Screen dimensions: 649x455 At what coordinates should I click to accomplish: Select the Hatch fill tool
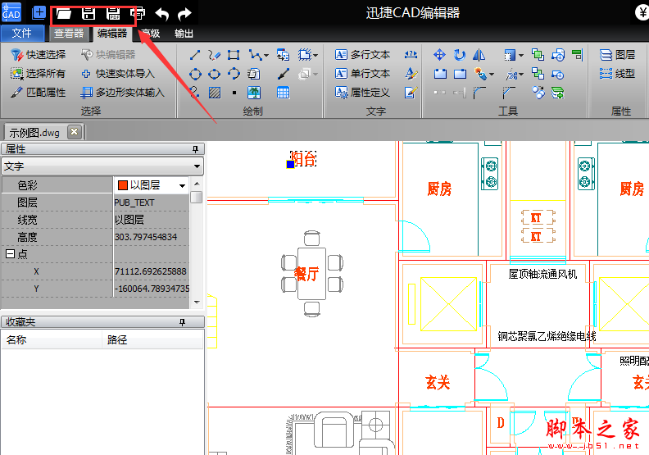215,93
